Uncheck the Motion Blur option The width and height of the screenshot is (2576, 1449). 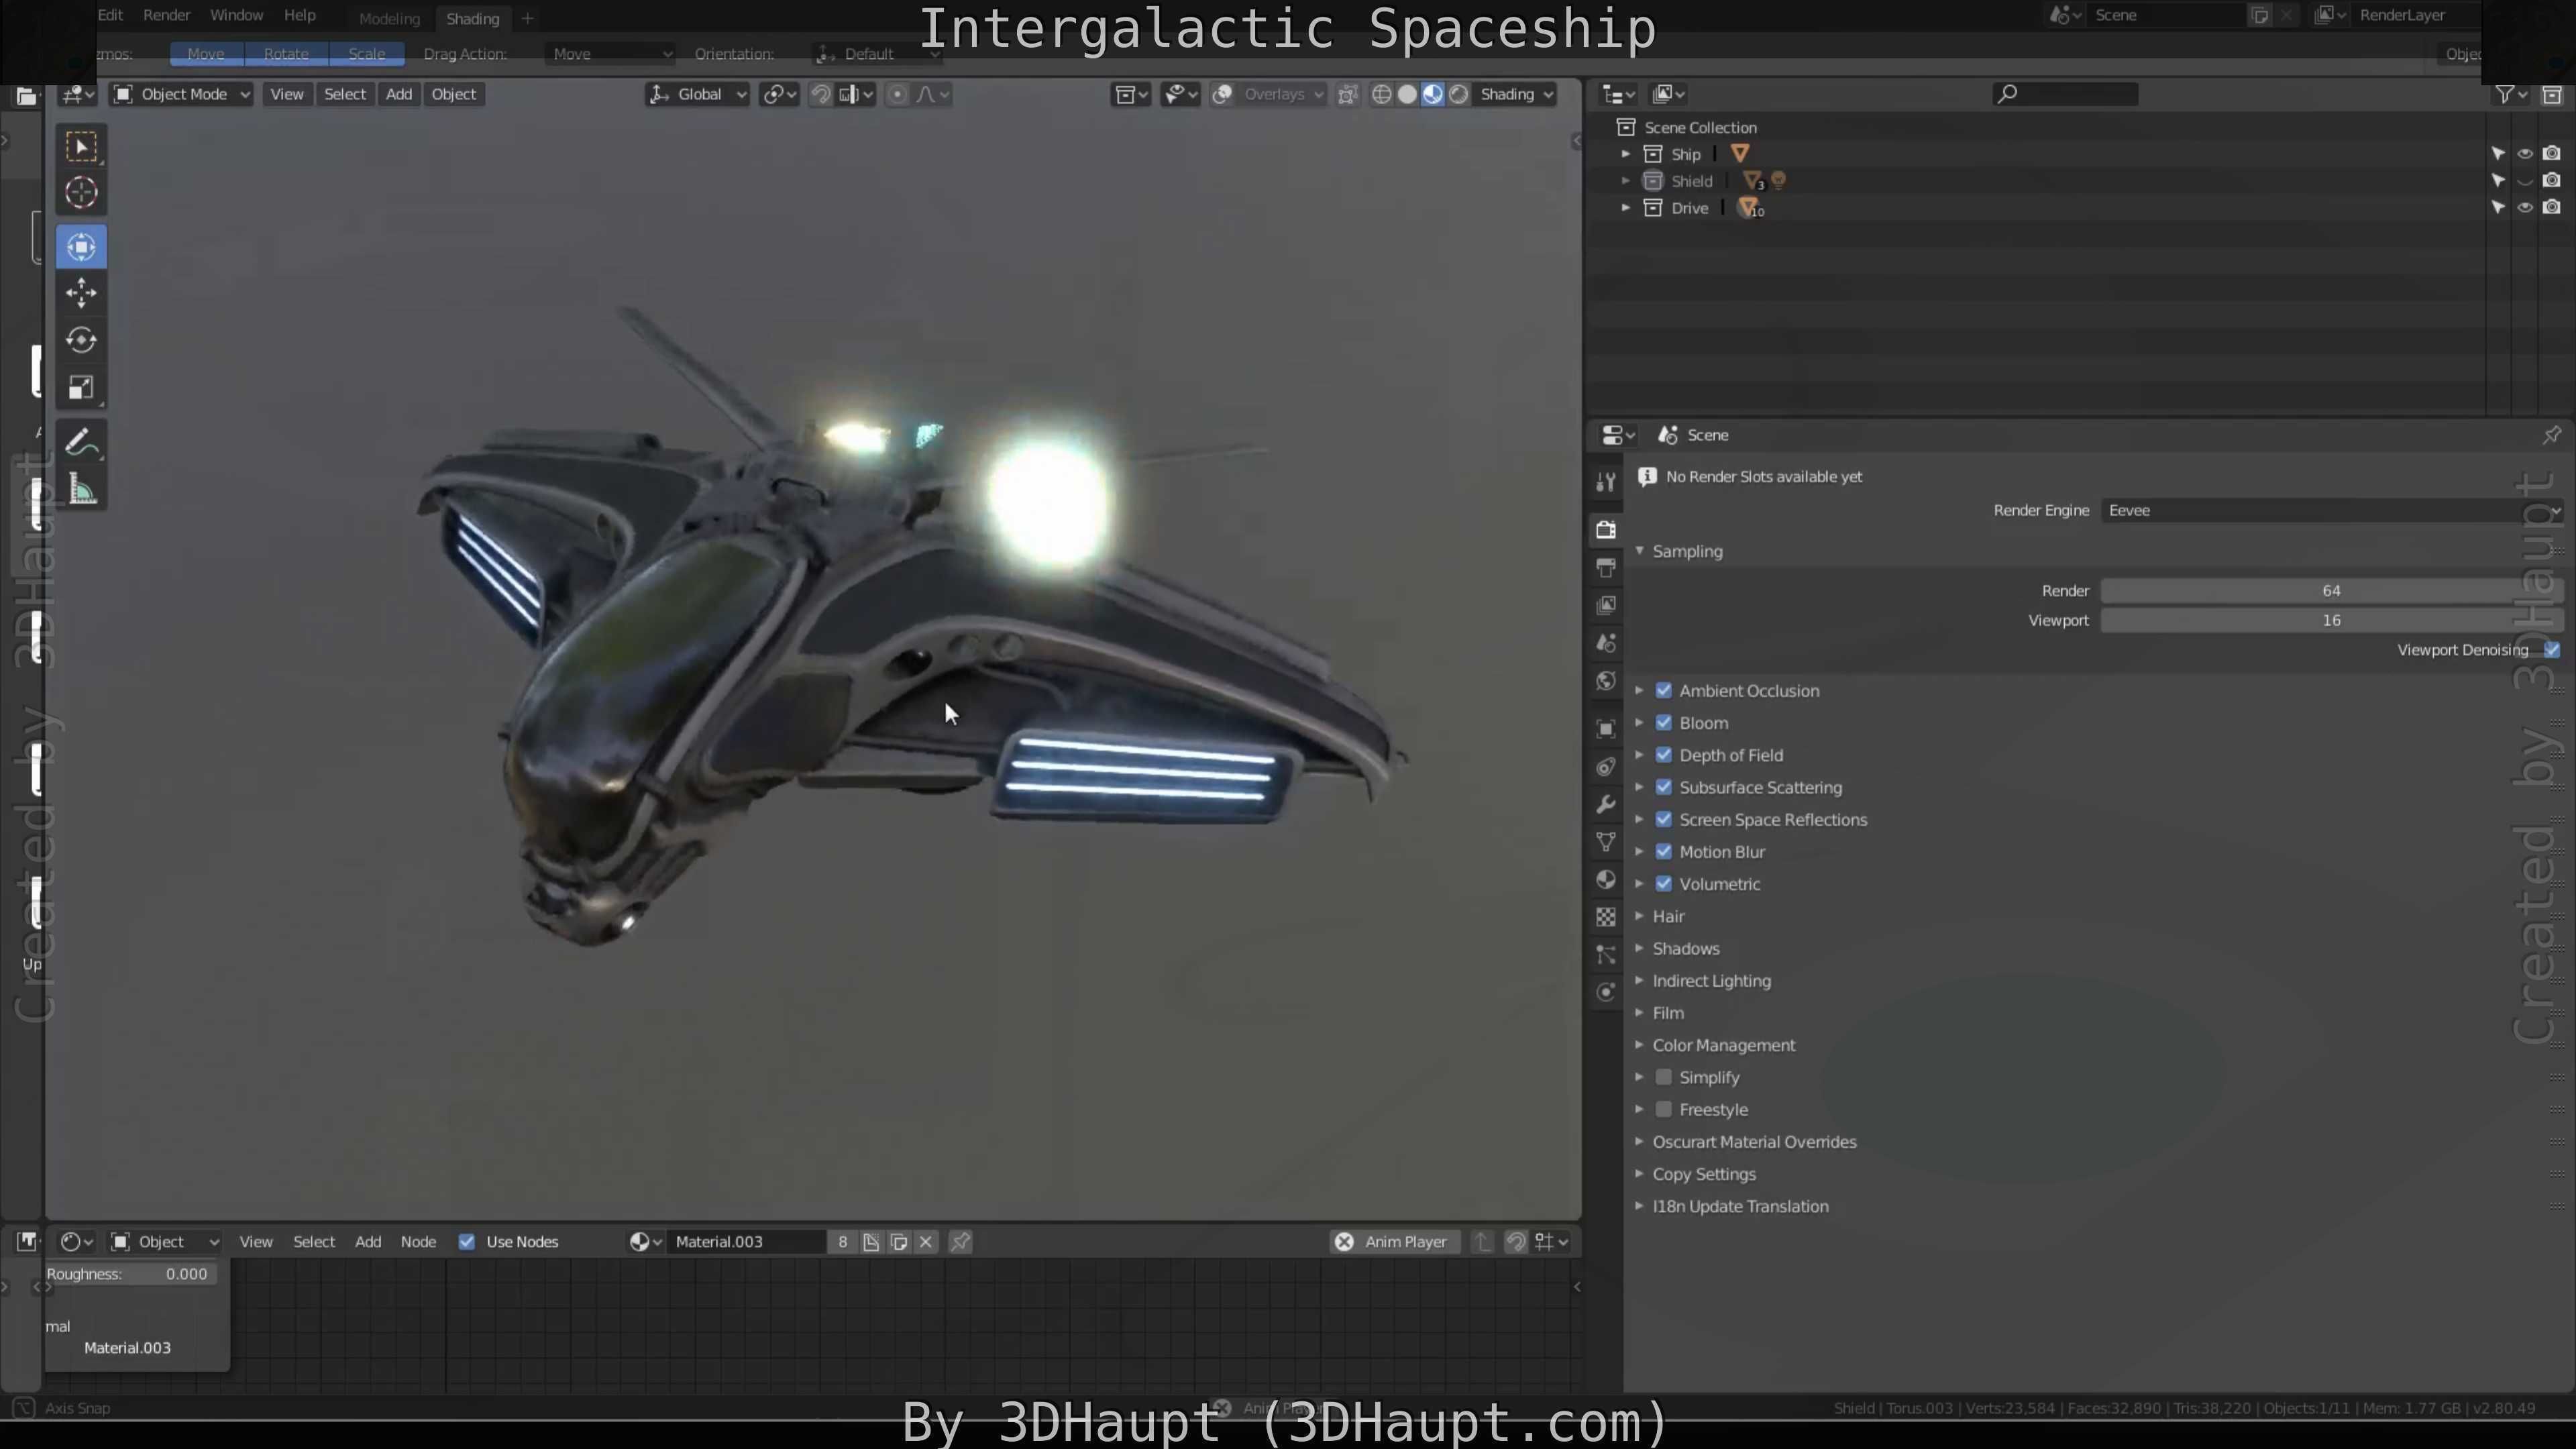click(x=1664, y=852)
